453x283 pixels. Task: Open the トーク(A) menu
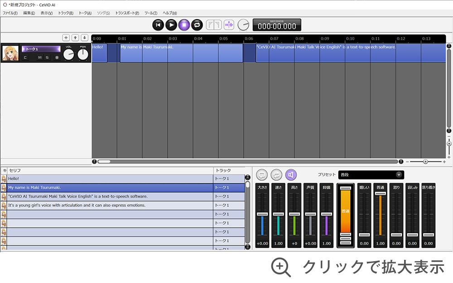pyautogui.click(x=85, y=13)
